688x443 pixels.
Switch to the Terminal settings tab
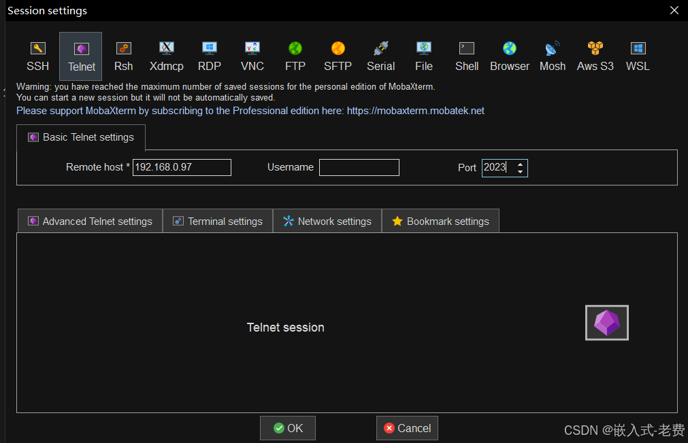(x=218, y=221)
